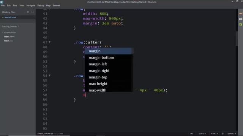
Task: Minimize the Brackets window
Action: pos(232,2)
